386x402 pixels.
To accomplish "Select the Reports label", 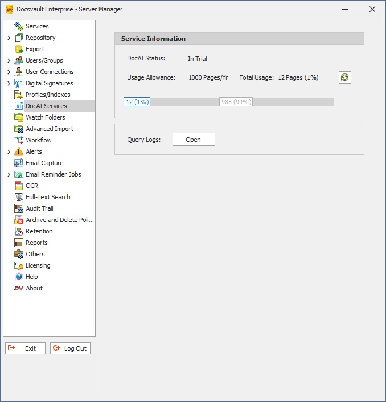I will pos(36,243).
